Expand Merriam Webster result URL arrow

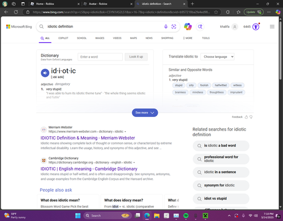point(125,132)
